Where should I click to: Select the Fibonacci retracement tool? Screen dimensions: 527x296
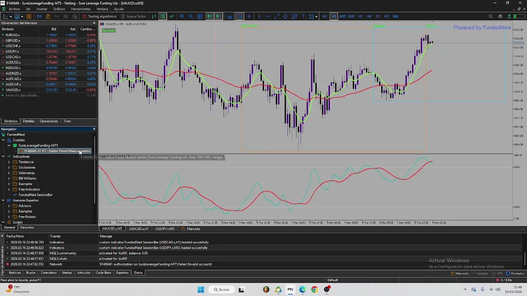pos(294,16)
